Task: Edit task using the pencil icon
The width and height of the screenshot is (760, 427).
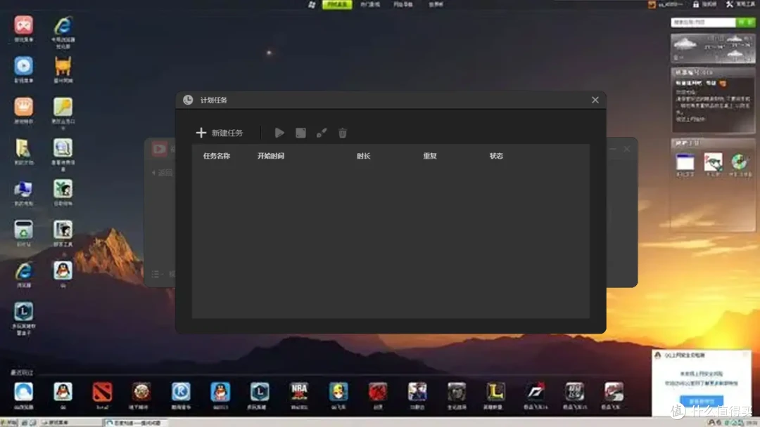Action: (x=322, y=133)
